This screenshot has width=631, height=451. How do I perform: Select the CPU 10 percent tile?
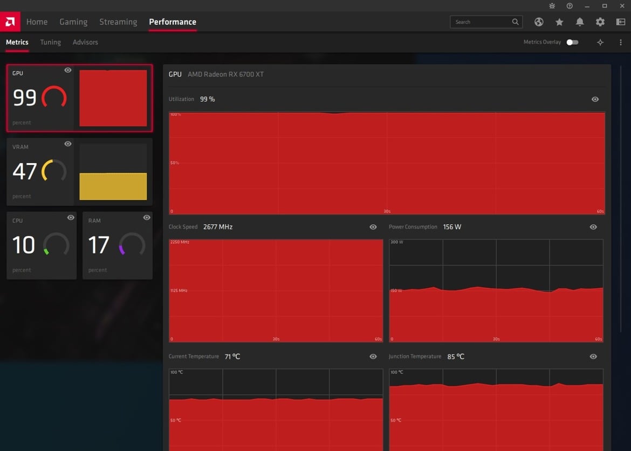42,246
